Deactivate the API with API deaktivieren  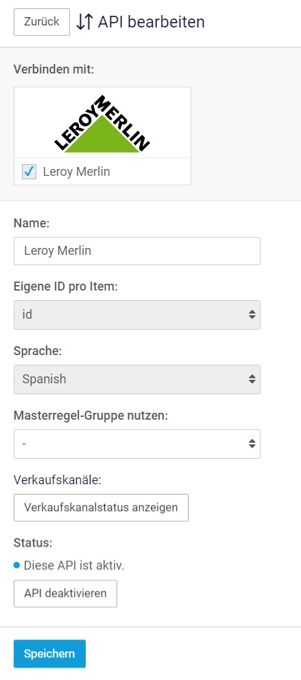point(65,593)
